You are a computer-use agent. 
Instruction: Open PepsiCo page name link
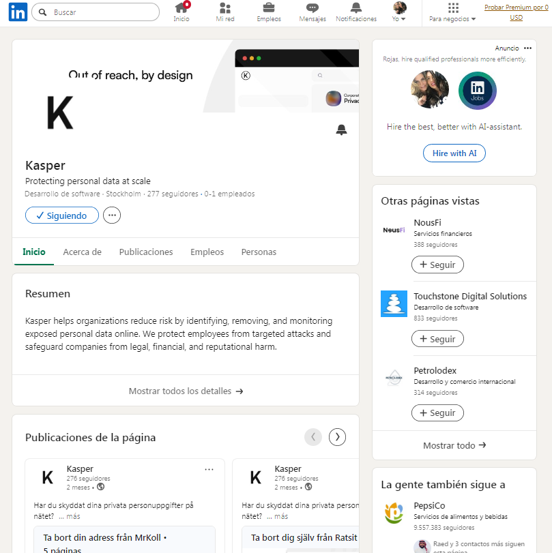(x=429, y=505)
